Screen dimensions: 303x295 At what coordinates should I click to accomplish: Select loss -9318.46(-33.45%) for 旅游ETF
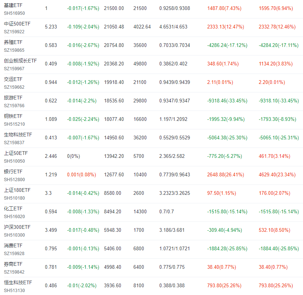pos(227,101)
